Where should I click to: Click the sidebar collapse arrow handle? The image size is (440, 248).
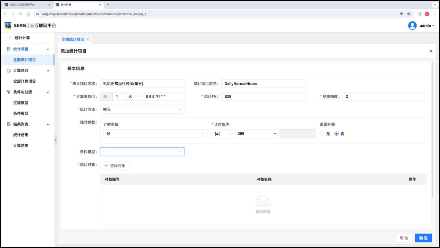[x=56, y=140]
